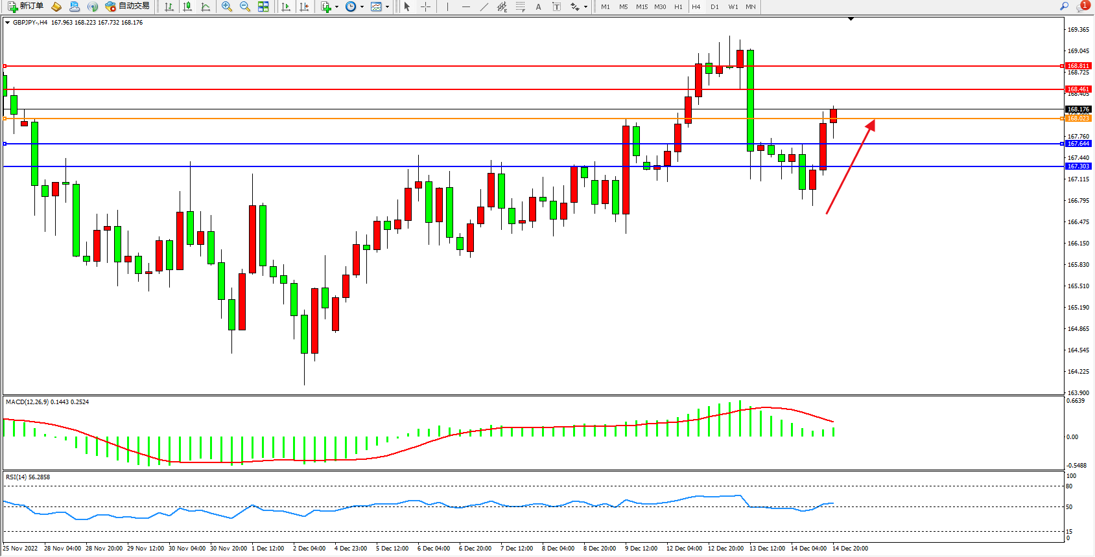Click the red arrow drawn on chart
Viewport: 1095px width, 557px height.
[x=851, y=166]
